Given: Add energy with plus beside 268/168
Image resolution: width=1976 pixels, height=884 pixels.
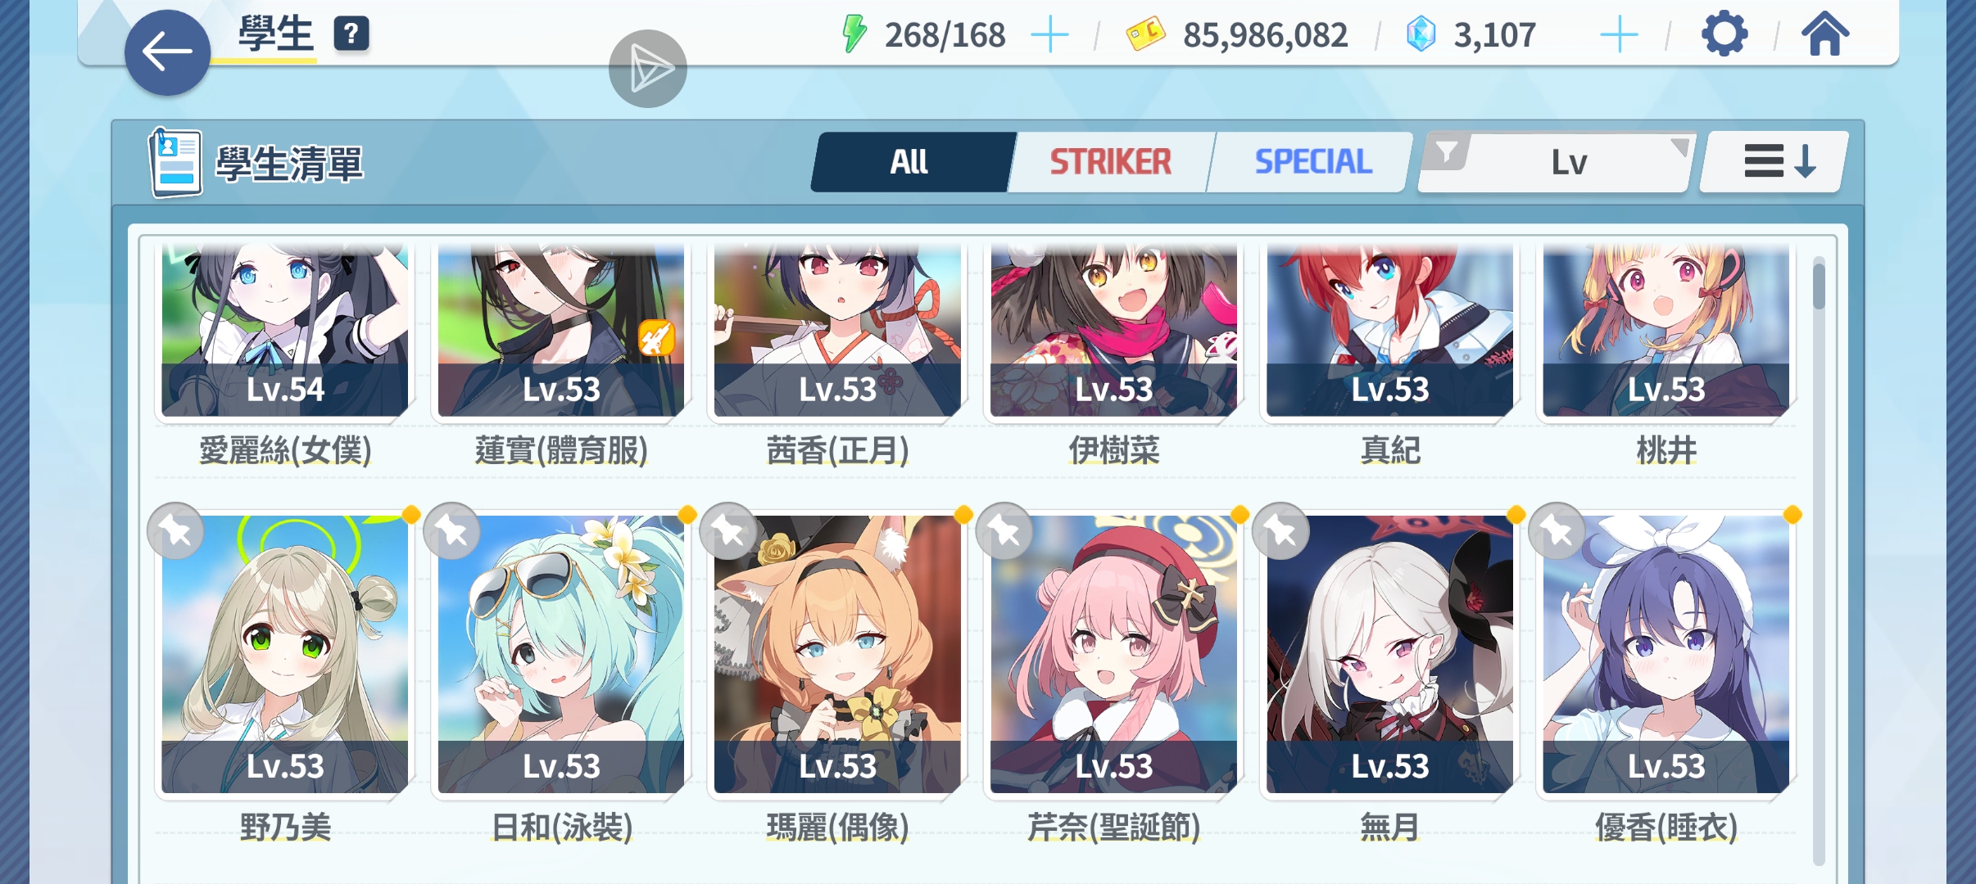Looking at the screenshot, I should tap(1049, 35).
